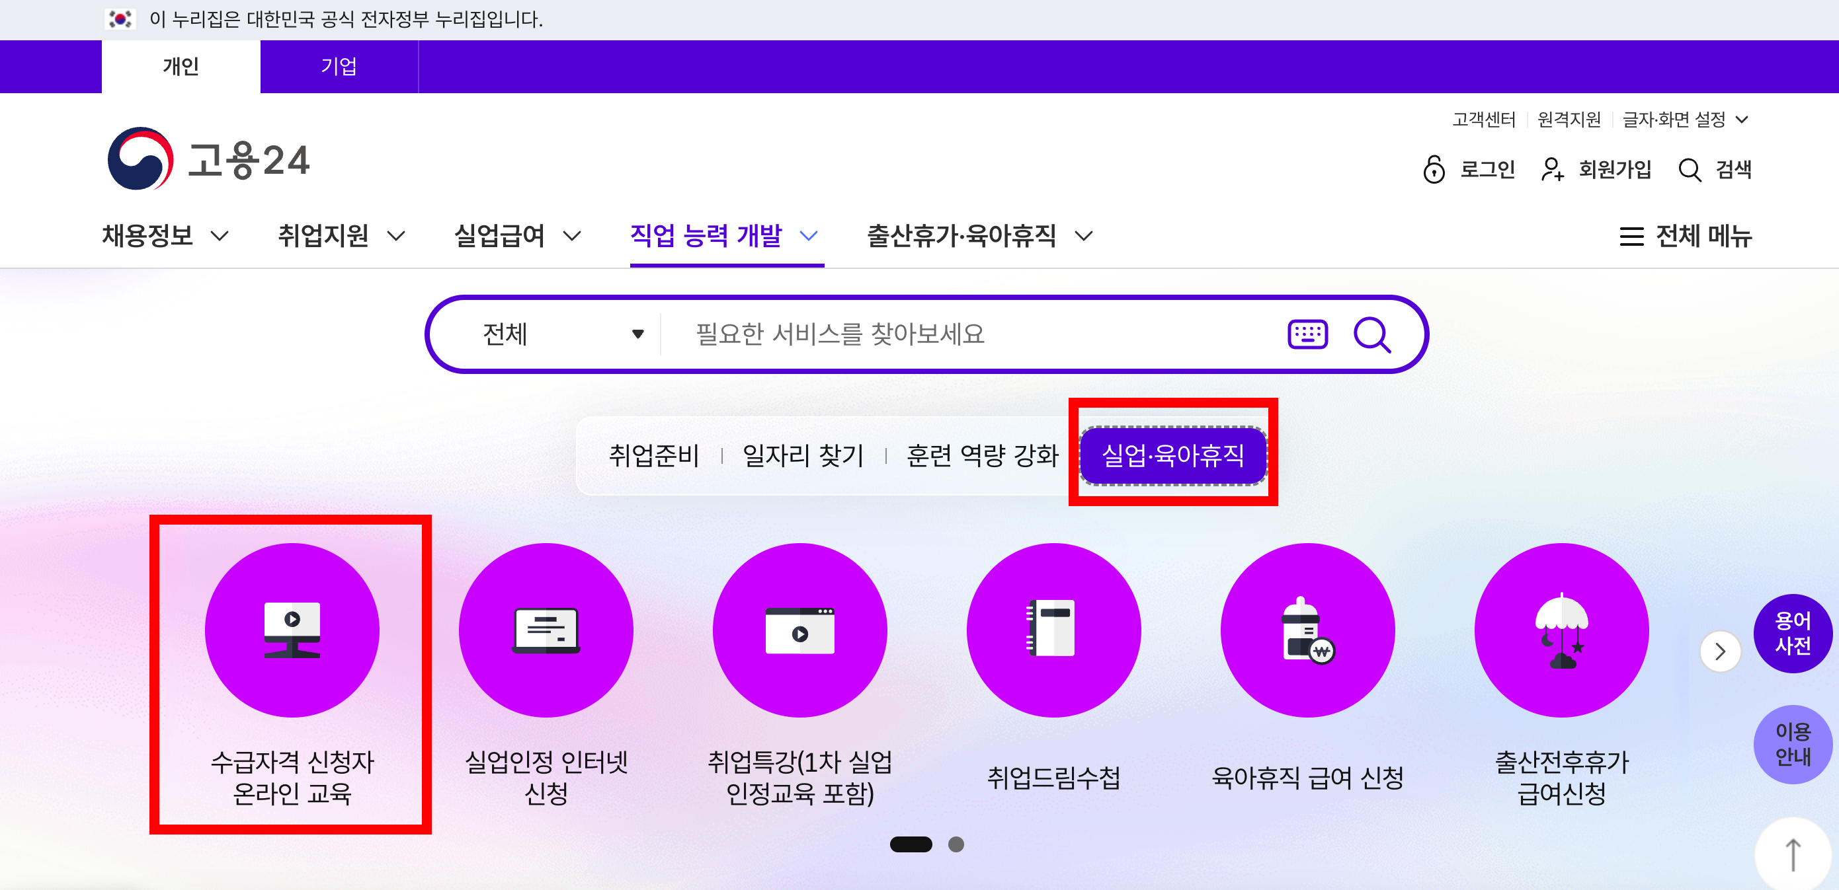1839x890 pixels.
Task: Open the 용어 사전 floating button
Action: 1793,633
